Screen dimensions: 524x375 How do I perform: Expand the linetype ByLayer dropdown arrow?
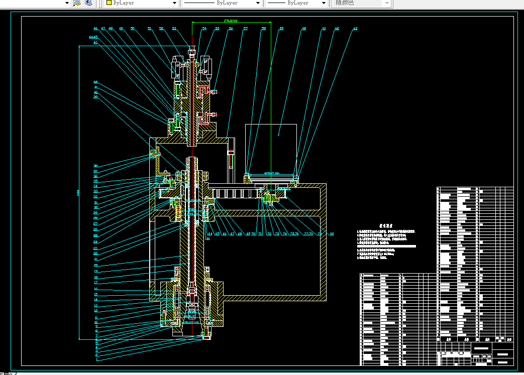point(258,3)
